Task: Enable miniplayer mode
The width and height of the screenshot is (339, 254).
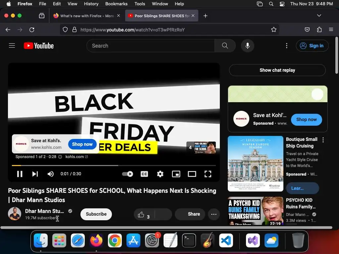Action: 176,174
